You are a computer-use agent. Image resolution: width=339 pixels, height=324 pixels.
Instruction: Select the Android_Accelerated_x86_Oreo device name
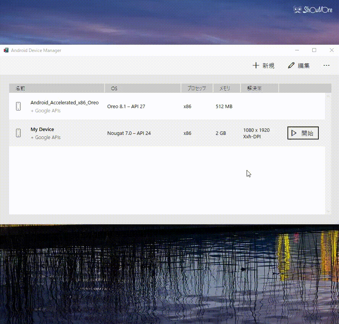tap(65, 102)
